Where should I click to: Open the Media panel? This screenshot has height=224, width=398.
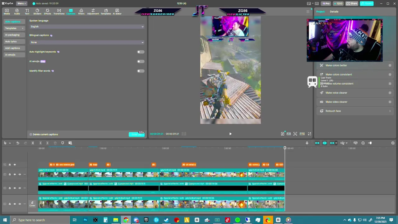point(7,12)
